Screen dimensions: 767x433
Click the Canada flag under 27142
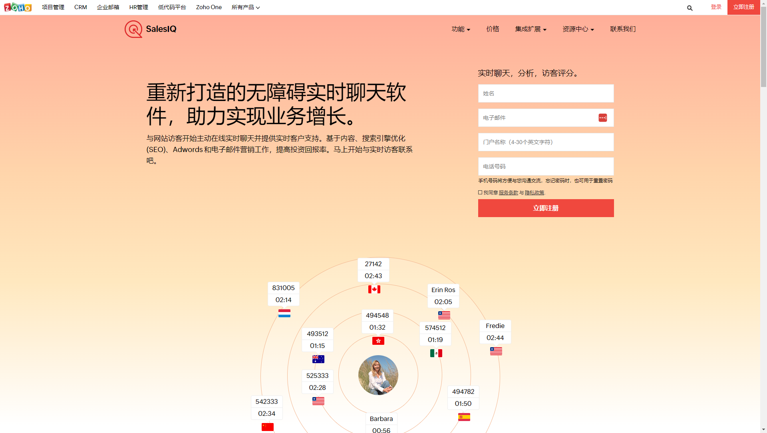coord(374,289)
